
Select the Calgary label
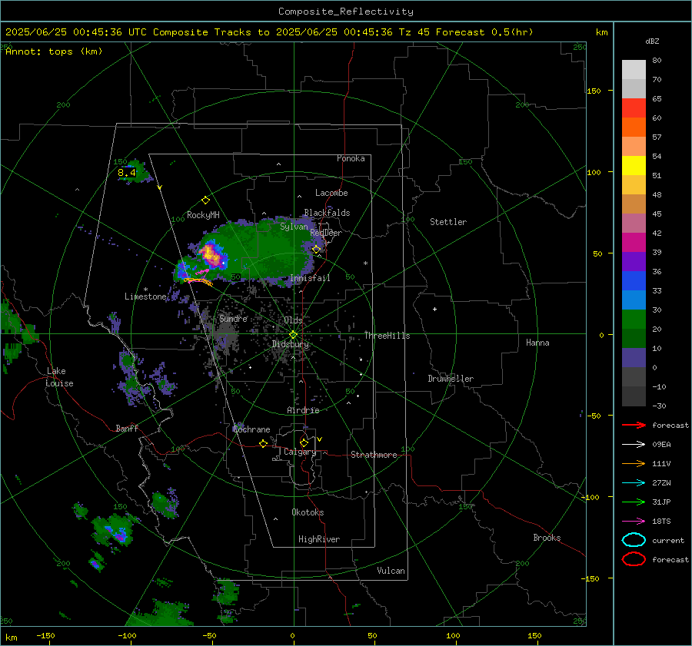(x=300, y=452)
